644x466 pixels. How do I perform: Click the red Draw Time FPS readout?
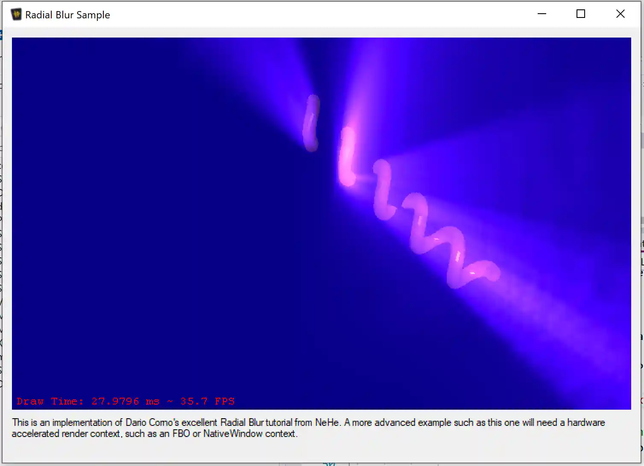click(126, 401)
